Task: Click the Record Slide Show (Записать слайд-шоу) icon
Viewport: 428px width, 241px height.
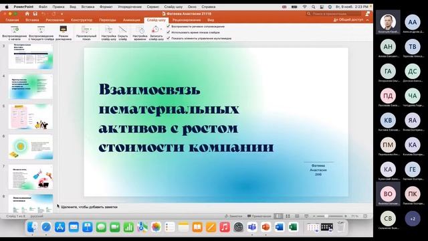Action: coord(155,29)
